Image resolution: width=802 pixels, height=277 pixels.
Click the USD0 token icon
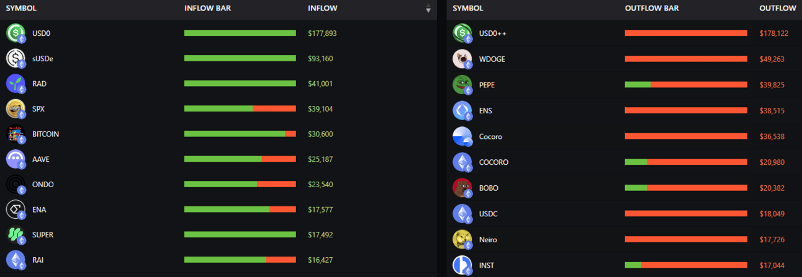pyautogui.click(x=16, y=33)
